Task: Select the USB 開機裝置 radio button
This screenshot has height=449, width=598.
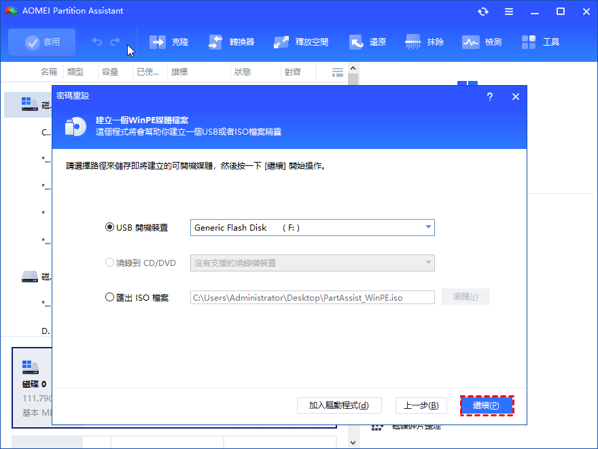Action: click(x=110, y=228)
